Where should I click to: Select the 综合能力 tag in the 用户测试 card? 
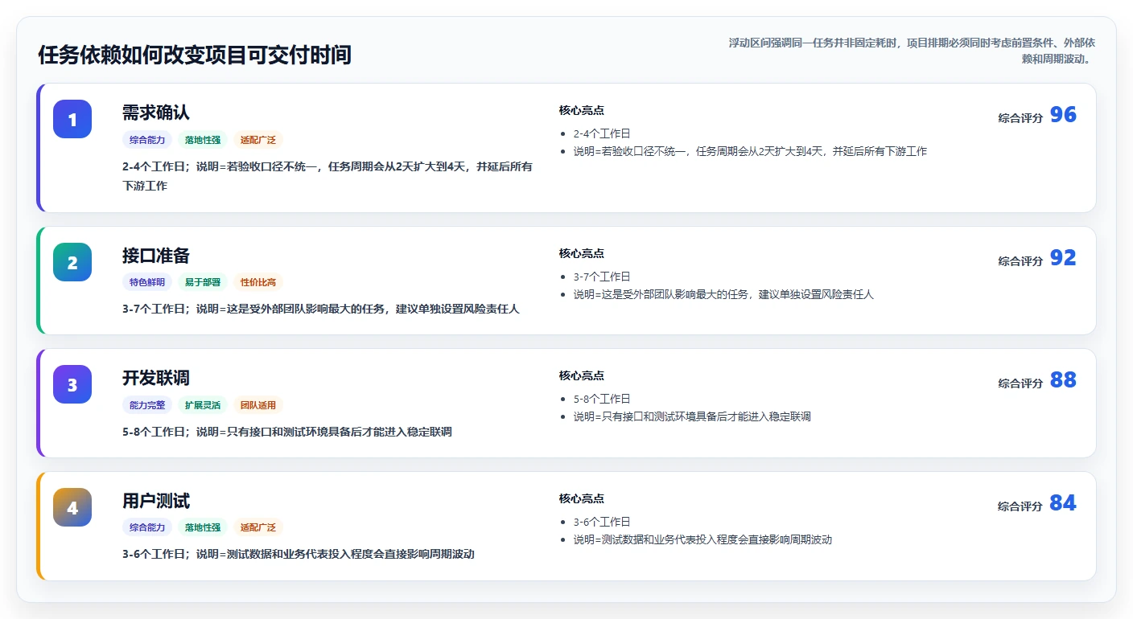(147, 527)
